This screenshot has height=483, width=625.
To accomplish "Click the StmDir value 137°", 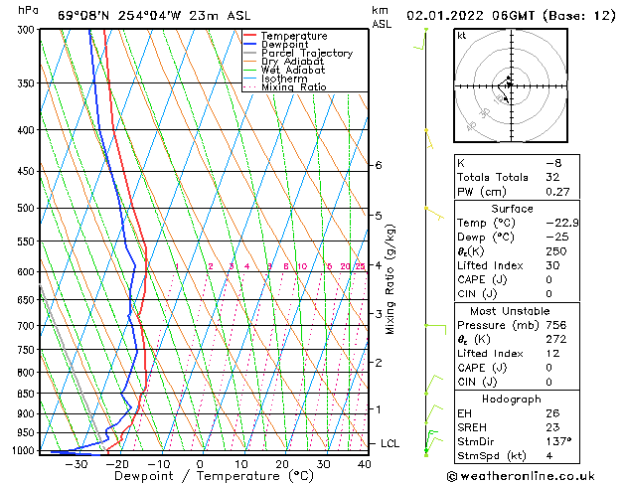I will coord(558,441).
